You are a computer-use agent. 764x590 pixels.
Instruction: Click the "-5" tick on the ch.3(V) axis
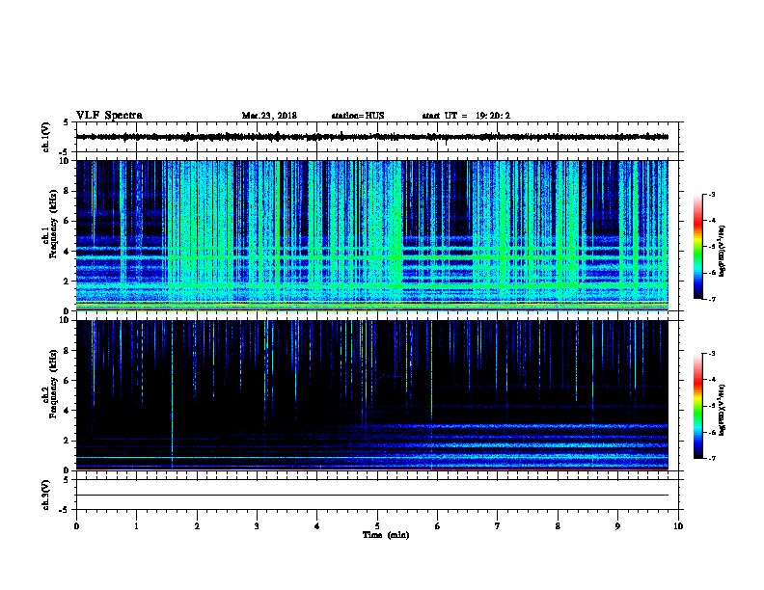(64, 510)
